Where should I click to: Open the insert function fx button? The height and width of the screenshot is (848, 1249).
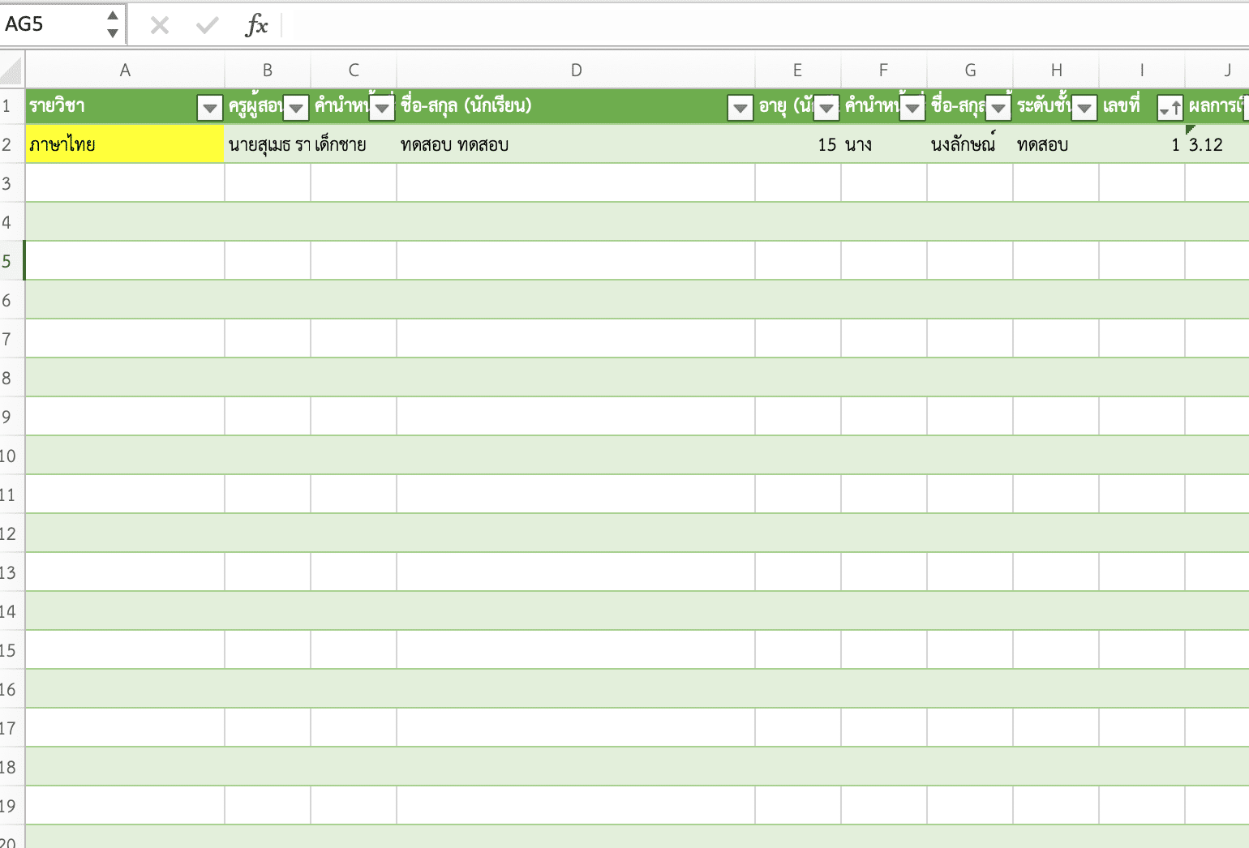coord(256,25)
